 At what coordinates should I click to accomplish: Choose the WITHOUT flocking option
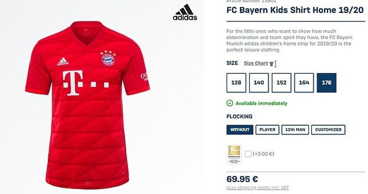pos(240,130)
